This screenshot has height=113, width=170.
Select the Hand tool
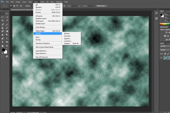[x=3, y=46]
